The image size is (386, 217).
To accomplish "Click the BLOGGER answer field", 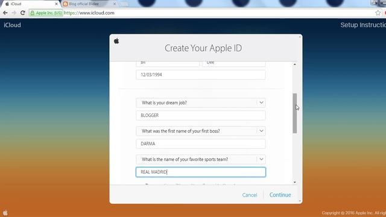I will tap(201, 115).
